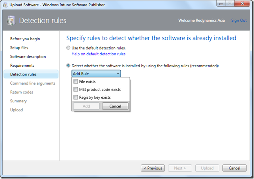Go to Setup files step
Screen dimensions: 254x179
pyautogui.click(x=19, y=48)
